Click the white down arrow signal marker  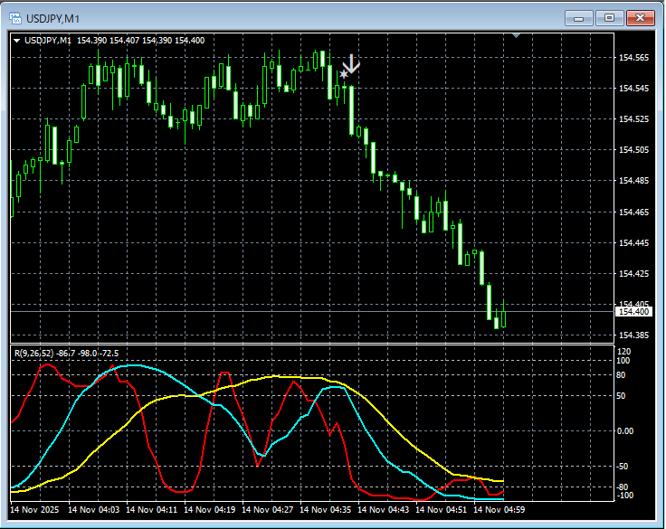click(x=351, y=64)
